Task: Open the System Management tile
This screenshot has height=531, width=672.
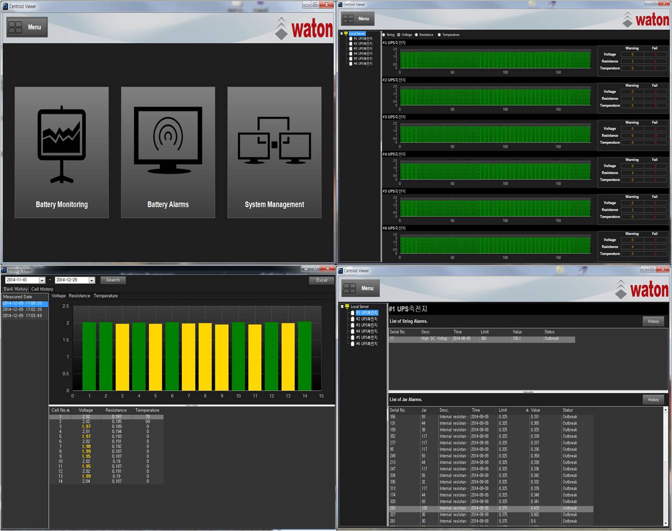Action: pos(274,152)
